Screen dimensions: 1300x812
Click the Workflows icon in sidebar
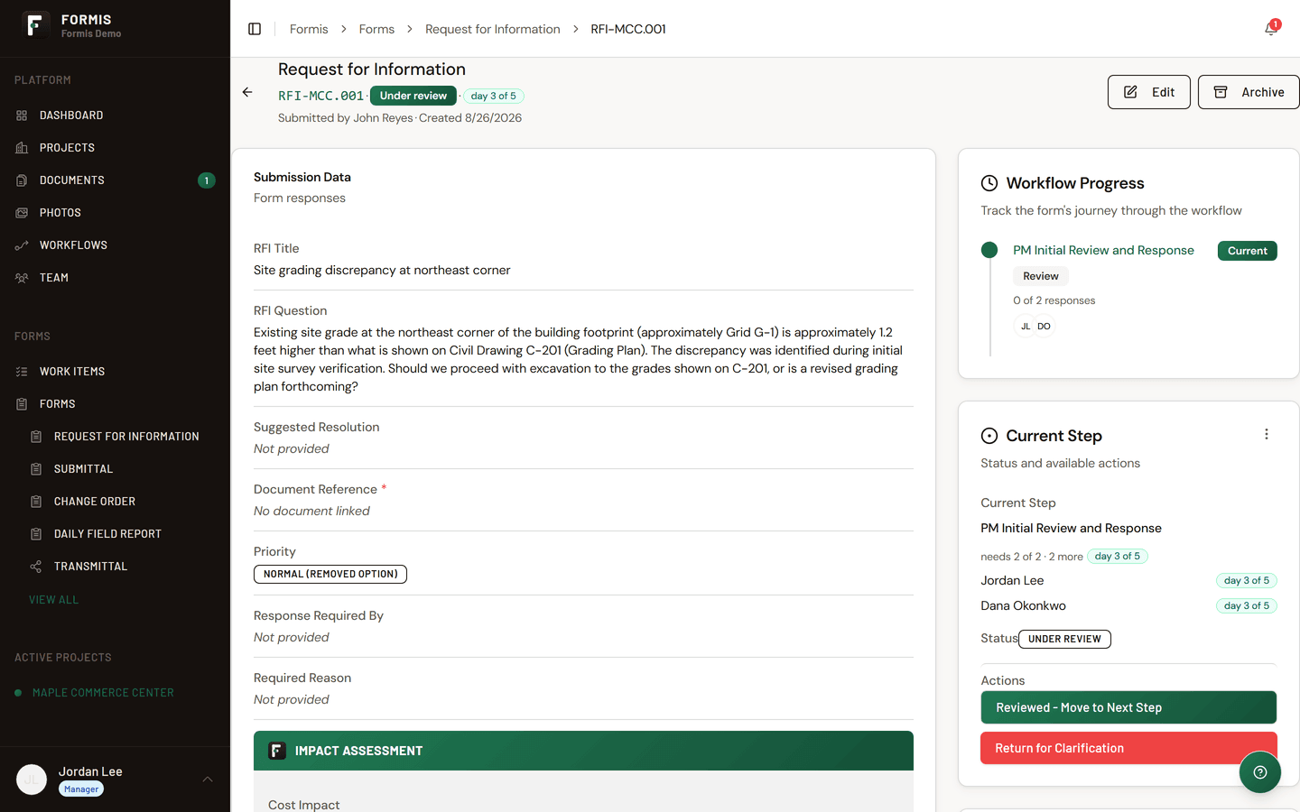coord(22,245)
